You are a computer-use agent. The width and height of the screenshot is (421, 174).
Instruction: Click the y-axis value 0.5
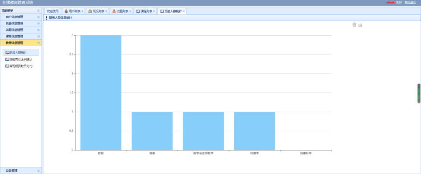pyautogui.click(x=72, y=131)
